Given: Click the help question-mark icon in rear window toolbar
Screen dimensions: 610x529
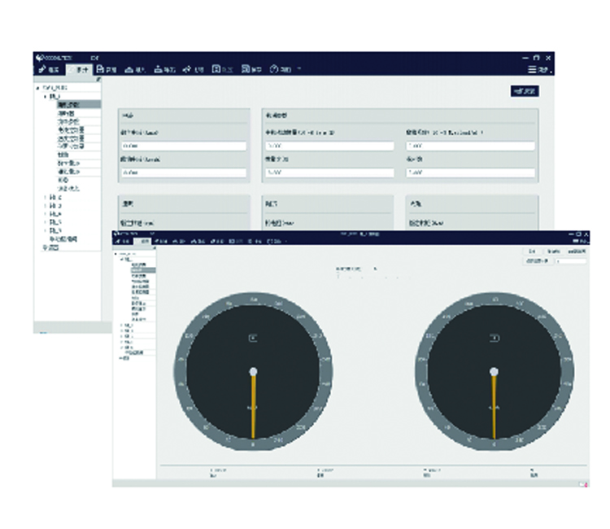Looking at the screenshot, I should pyautogui.click(x=274, y=69).
